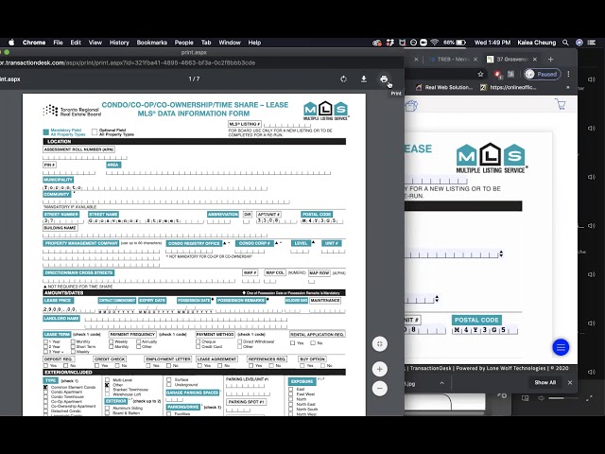This screenshot has height=454, width=605.
Task: Click the Kalea Cheung user name
Action: tap(537, 43)
